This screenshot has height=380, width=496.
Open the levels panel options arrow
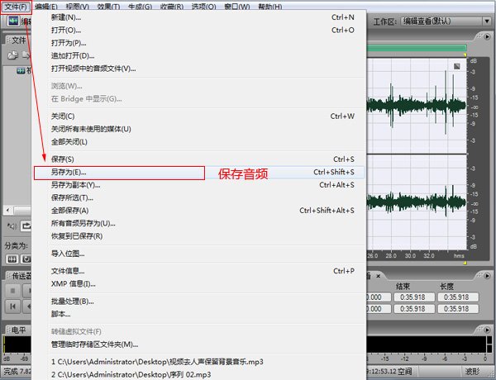tap(487, 330)
